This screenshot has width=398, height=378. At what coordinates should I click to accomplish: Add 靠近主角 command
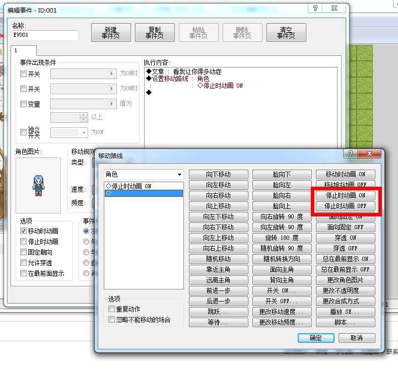coord(218,269)
